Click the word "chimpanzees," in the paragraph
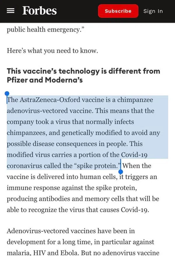Viewport: 175px width, 256px height. [27, 133]
